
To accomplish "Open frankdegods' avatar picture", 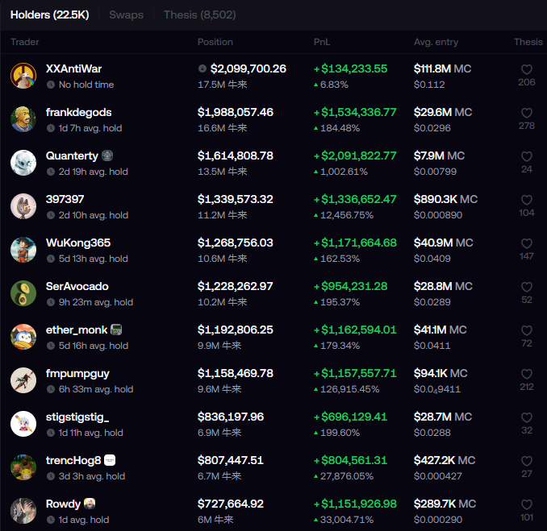I will pyautogui.click(x=23, y=119).
